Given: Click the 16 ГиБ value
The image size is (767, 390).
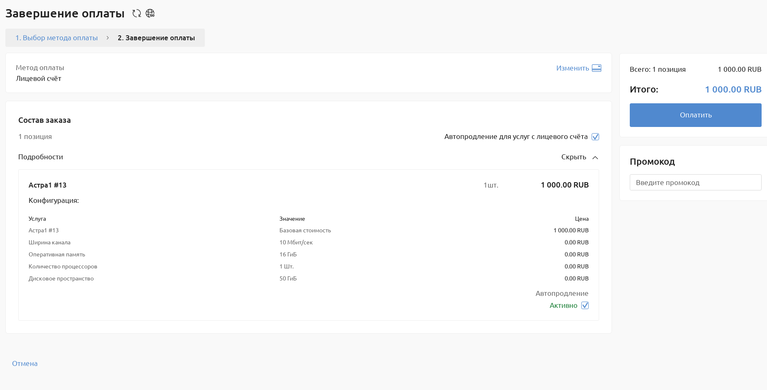Looking at the screenshot, I should pyautogui.click(x=288, y=254).
